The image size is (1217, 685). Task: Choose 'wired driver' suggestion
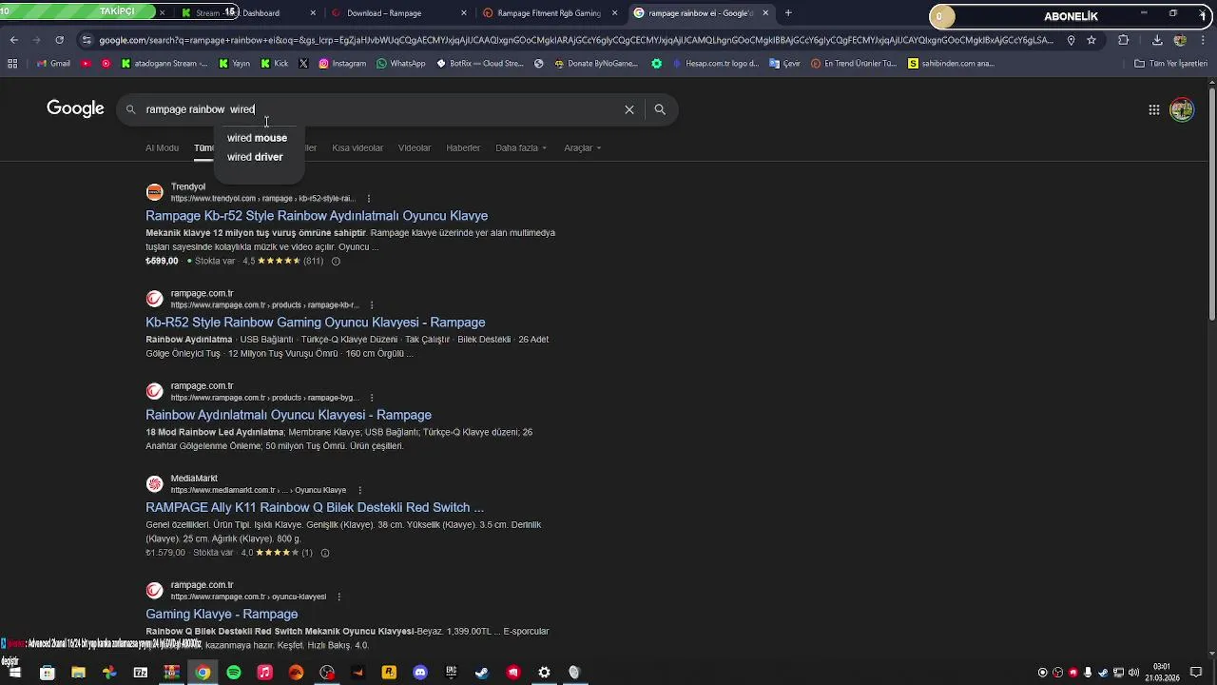pyautogui.click(x=255, y=157)
